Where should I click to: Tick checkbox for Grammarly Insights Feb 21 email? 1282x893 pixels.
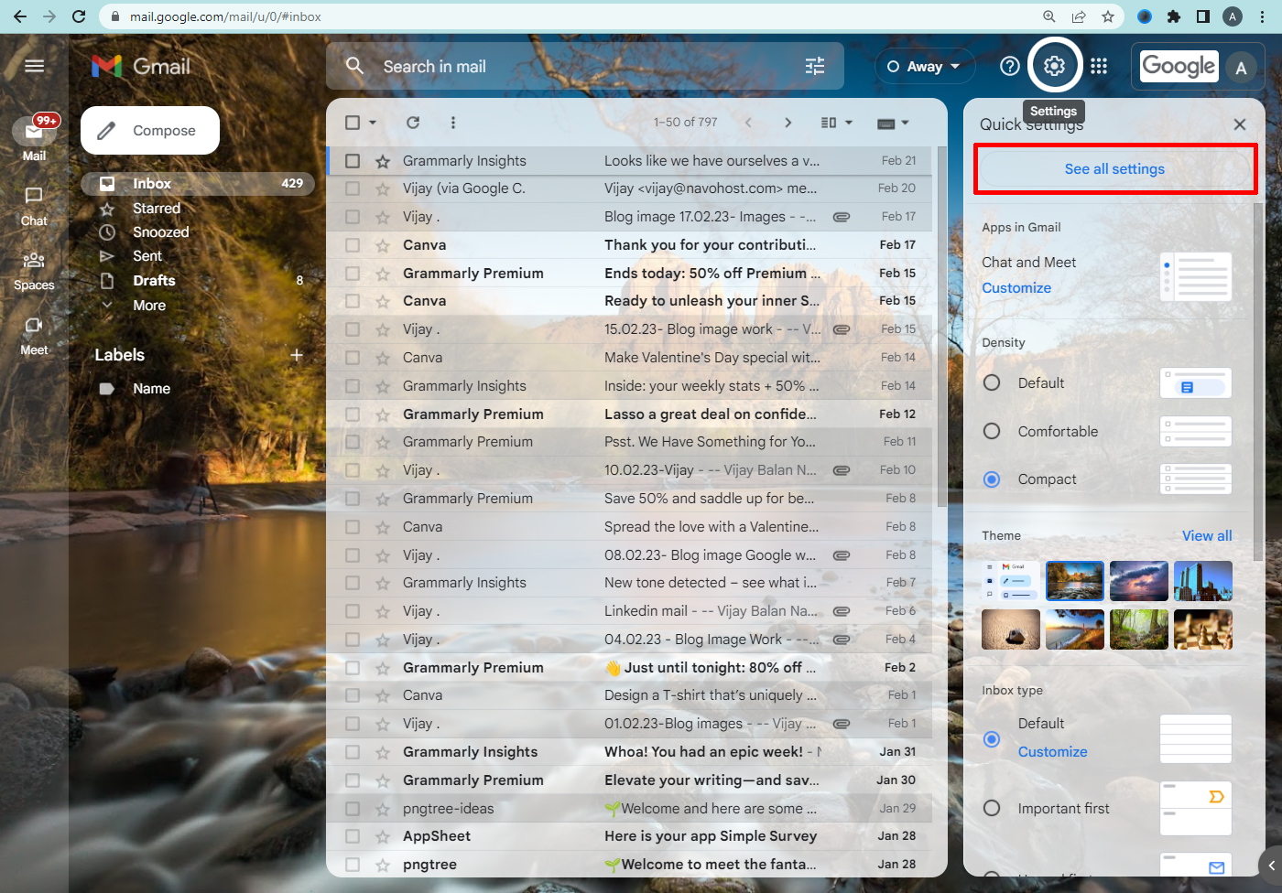click(353, 161)
